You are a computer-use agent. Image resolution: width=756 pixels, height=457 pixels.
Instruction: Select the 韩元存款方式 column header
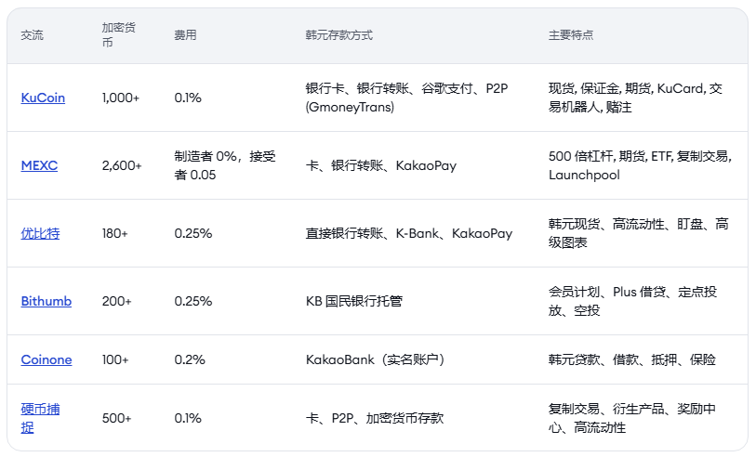click(339, 35)
